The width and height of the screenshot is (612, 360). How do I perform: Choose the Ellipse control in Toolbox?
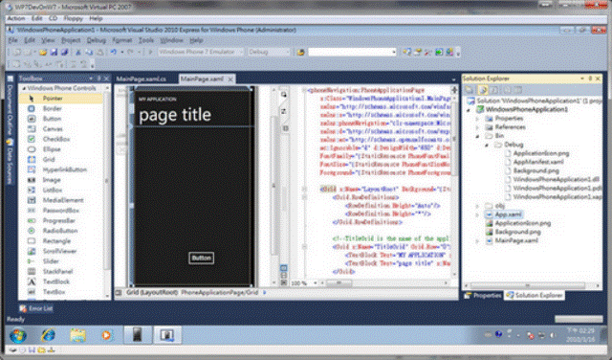[52, 149]
